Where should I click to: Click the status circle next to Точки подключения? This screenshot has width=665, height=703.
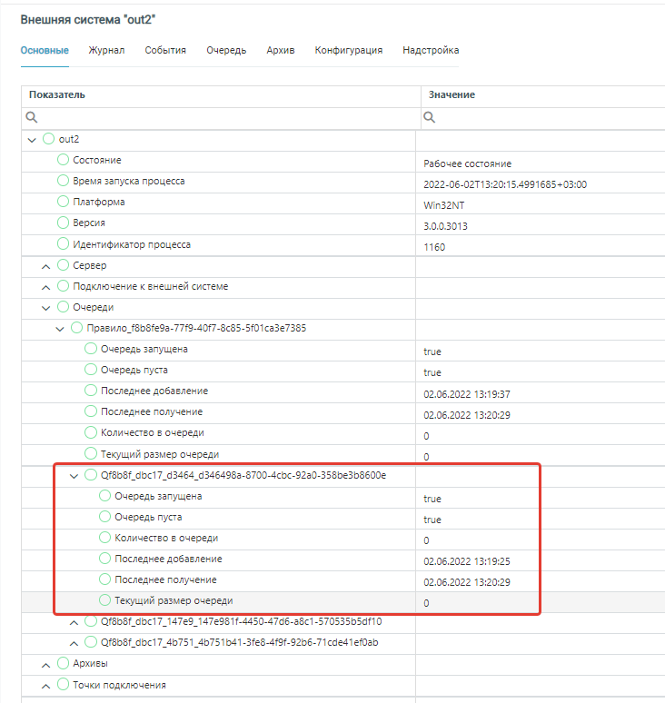tap(64, 685)
